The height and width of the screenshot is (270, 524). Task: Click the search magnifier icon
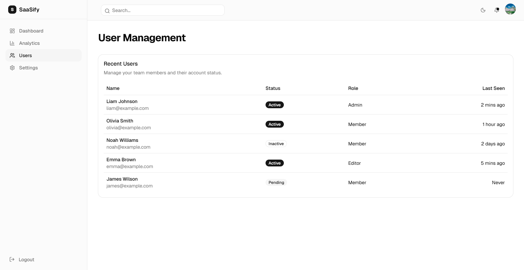pyautogui.click(x=107, y=11)
